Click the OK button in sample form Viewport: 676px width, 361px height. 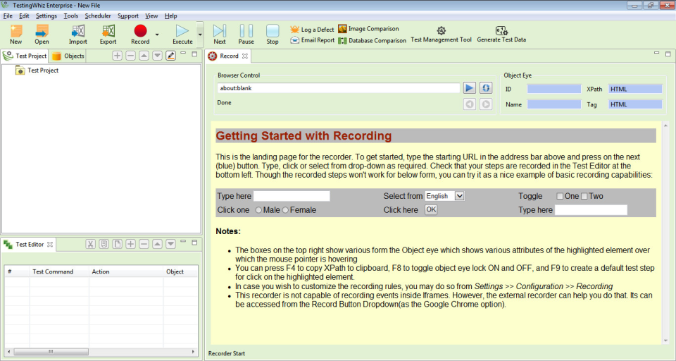click(431, 210)
